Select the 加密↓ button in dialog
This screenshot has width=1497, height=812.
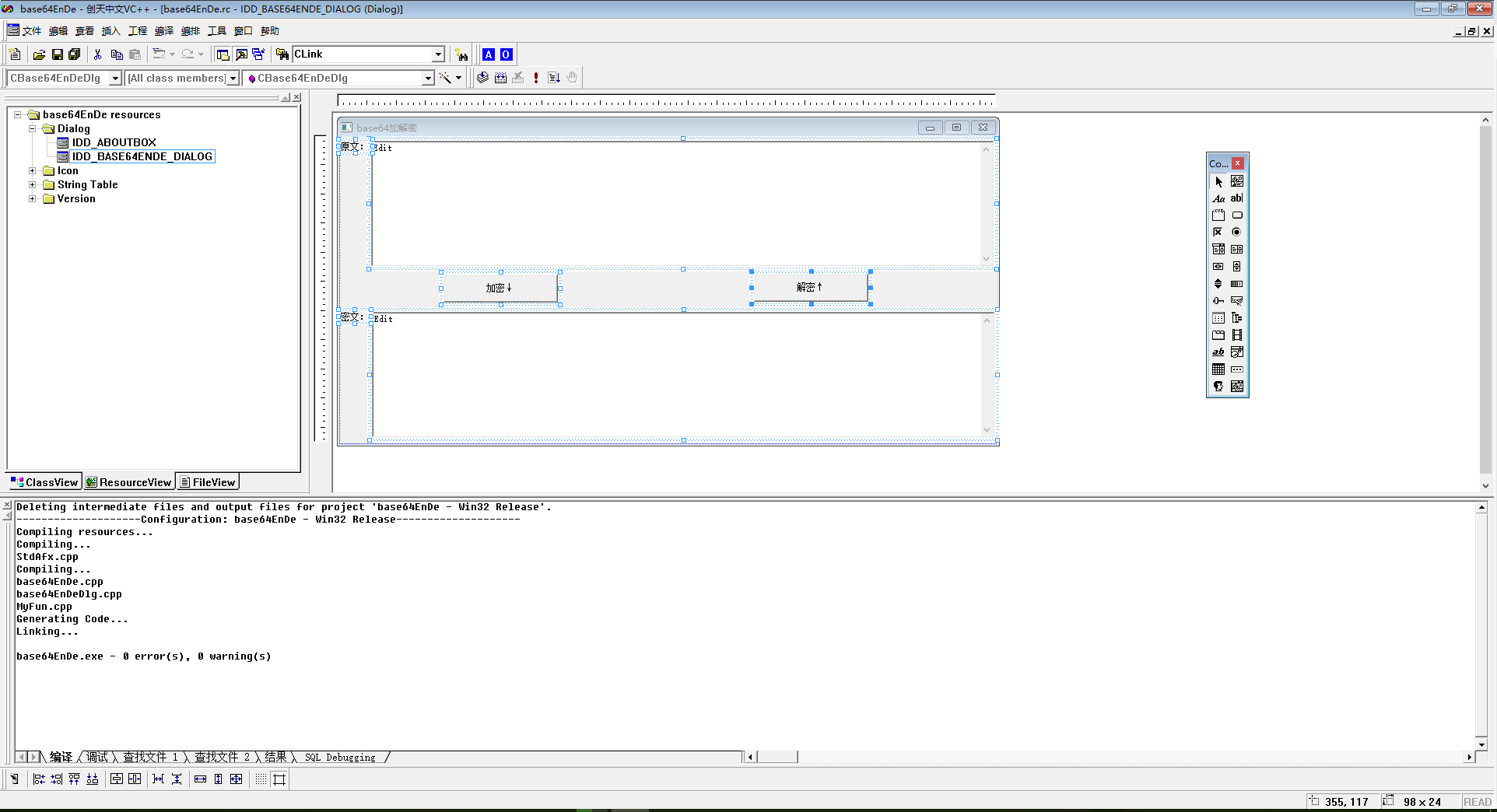[500, 288]
